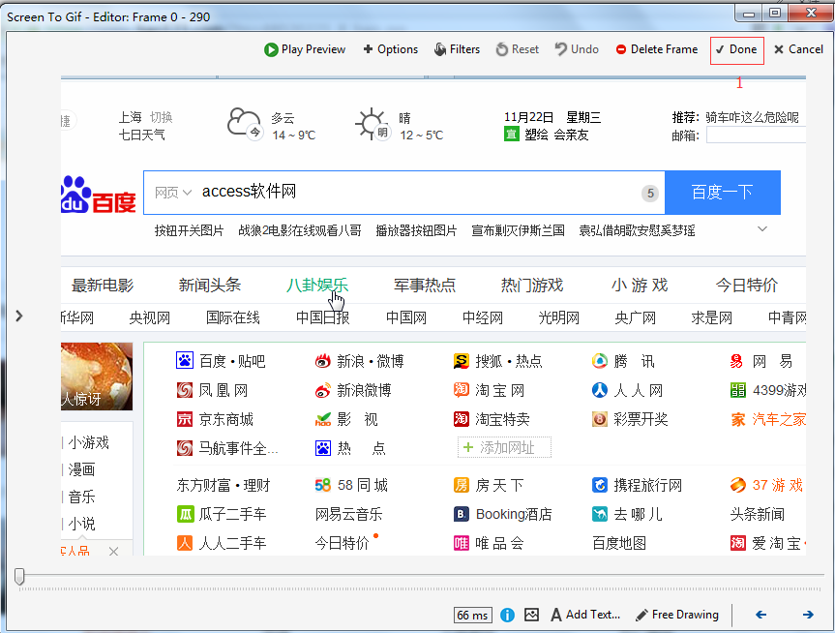The width and height of the screenshot is (835, 633).
Task: Click the 百度·贴吧 paw icon
Action: [185, 361]
